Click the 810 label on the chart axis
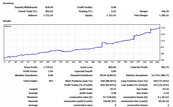173x107 pixels. coord(162,47)
